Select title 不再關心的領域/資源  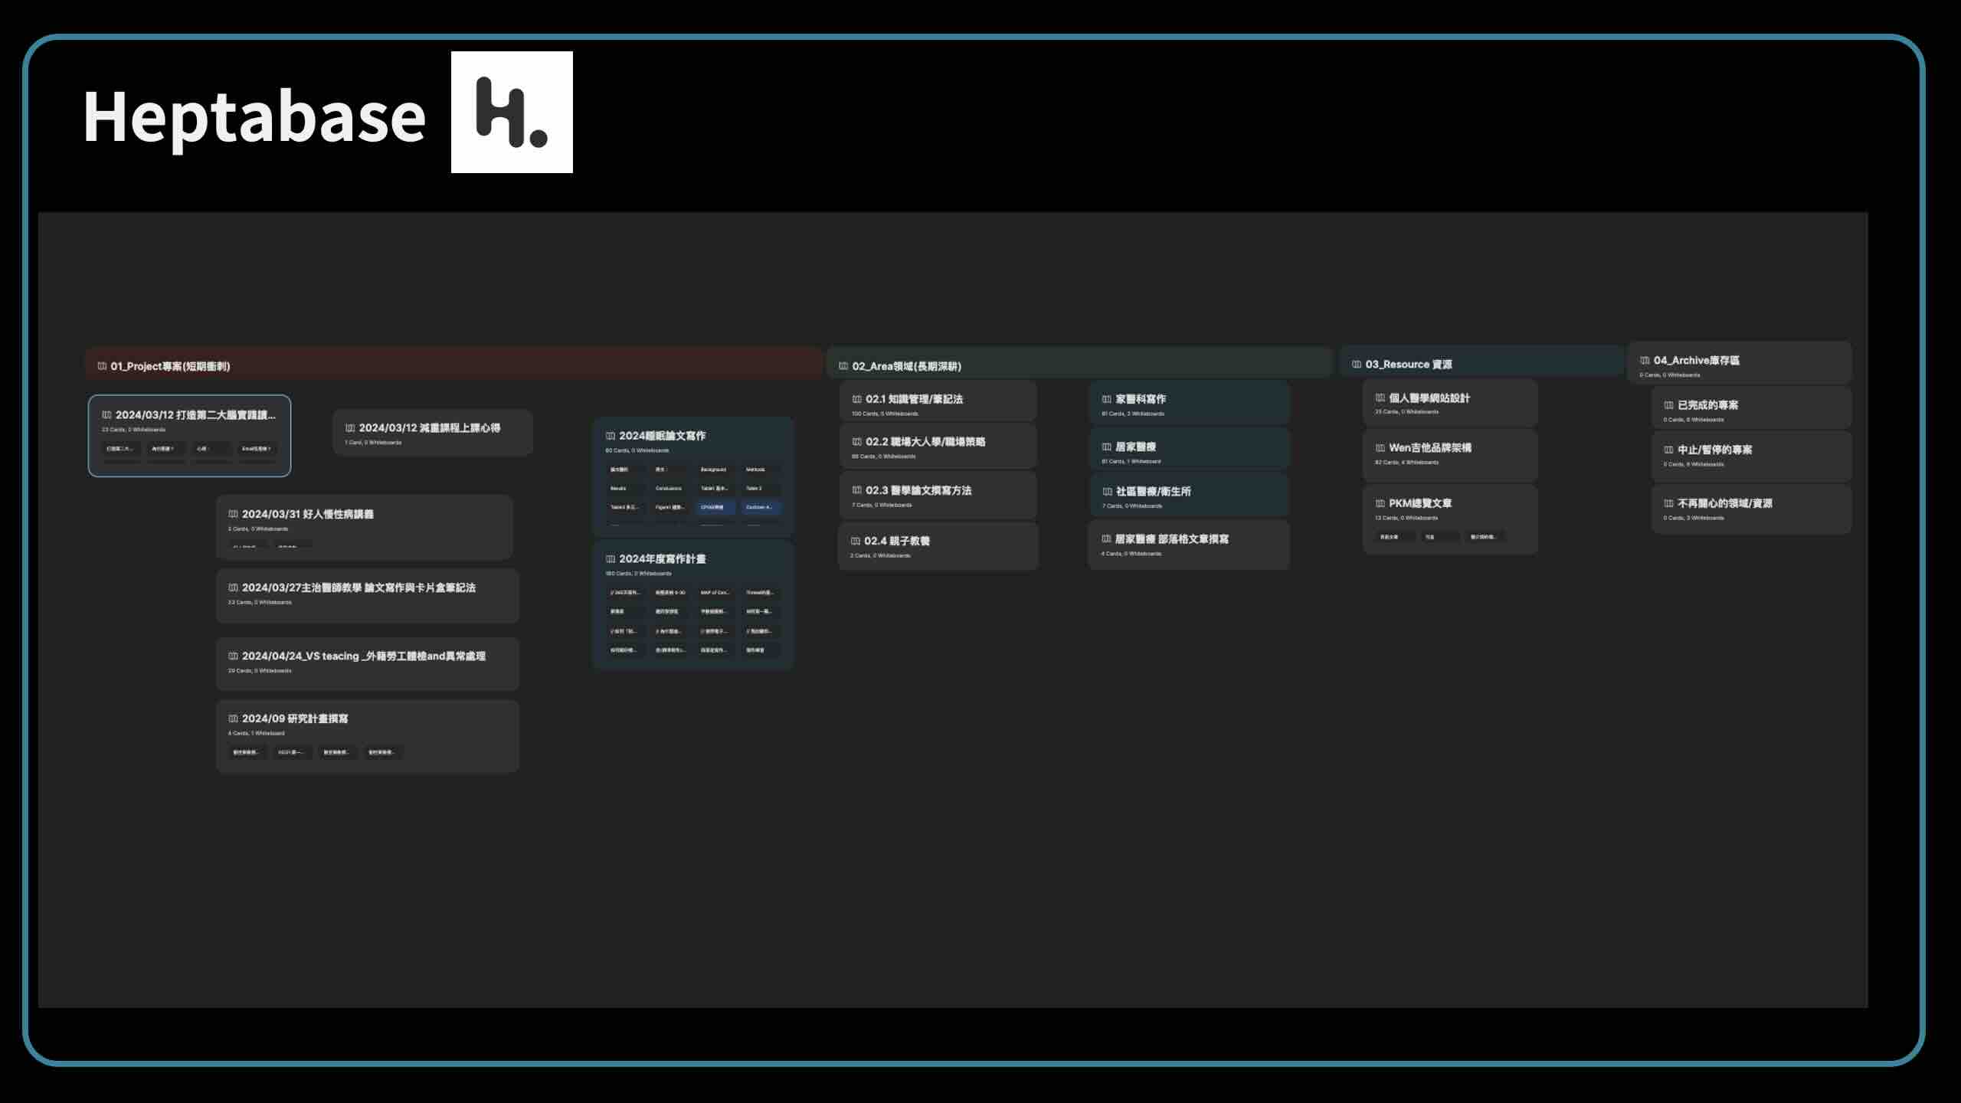[x=1724, y=503]
